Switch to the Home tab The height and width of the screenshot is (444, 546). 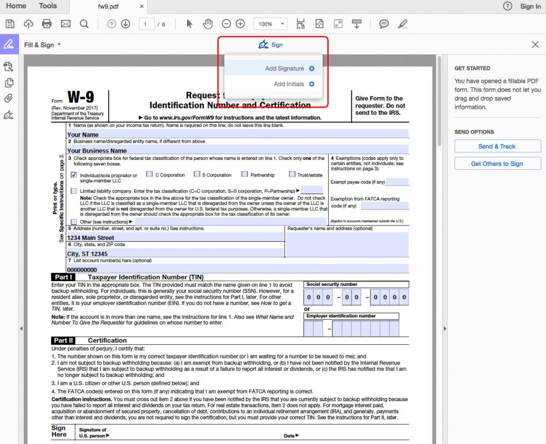(16, 6)
